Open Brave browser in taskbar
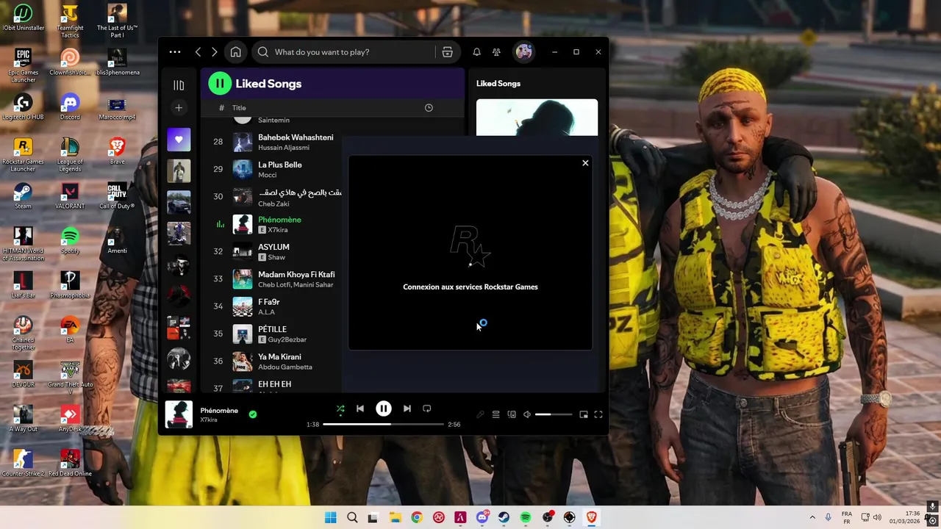The height and width of the screenshot is (529, 941). 591,517
